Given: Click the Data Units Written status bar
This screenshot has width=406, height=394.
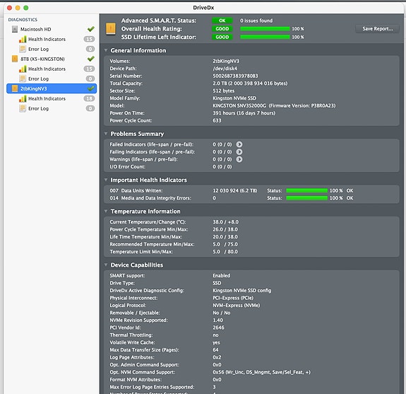Looking at the screenshot, I should [x=306, y=191].
